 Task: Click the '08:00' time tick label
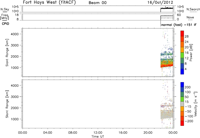pyautogui.click(x=73, y=133)
